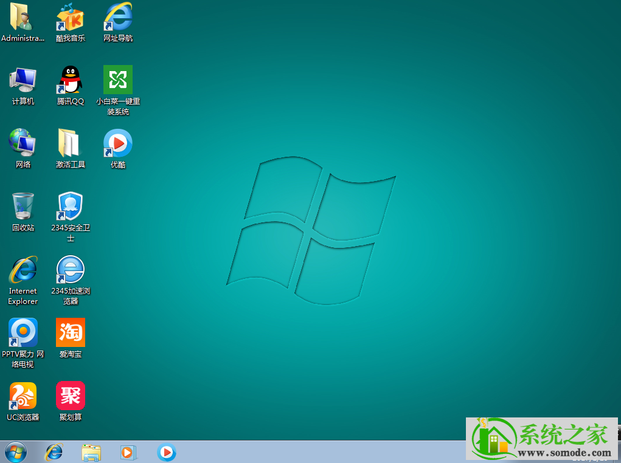Select the 优酷 desktop shortcut
Screen dimensions: 621x463
[x=118, y=143]
